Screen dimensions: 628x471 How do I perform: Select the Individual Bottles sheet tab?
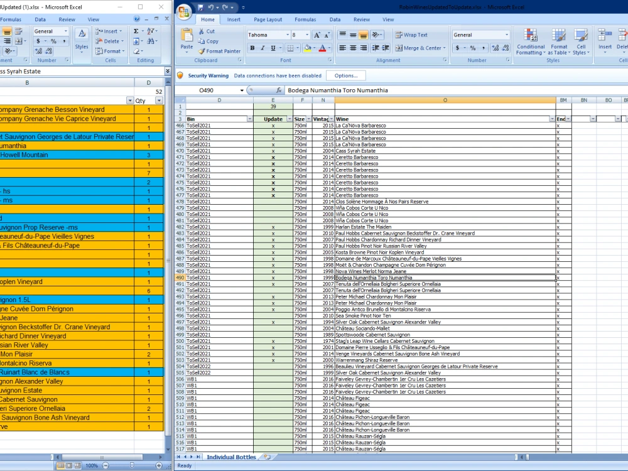coord(231,457)
